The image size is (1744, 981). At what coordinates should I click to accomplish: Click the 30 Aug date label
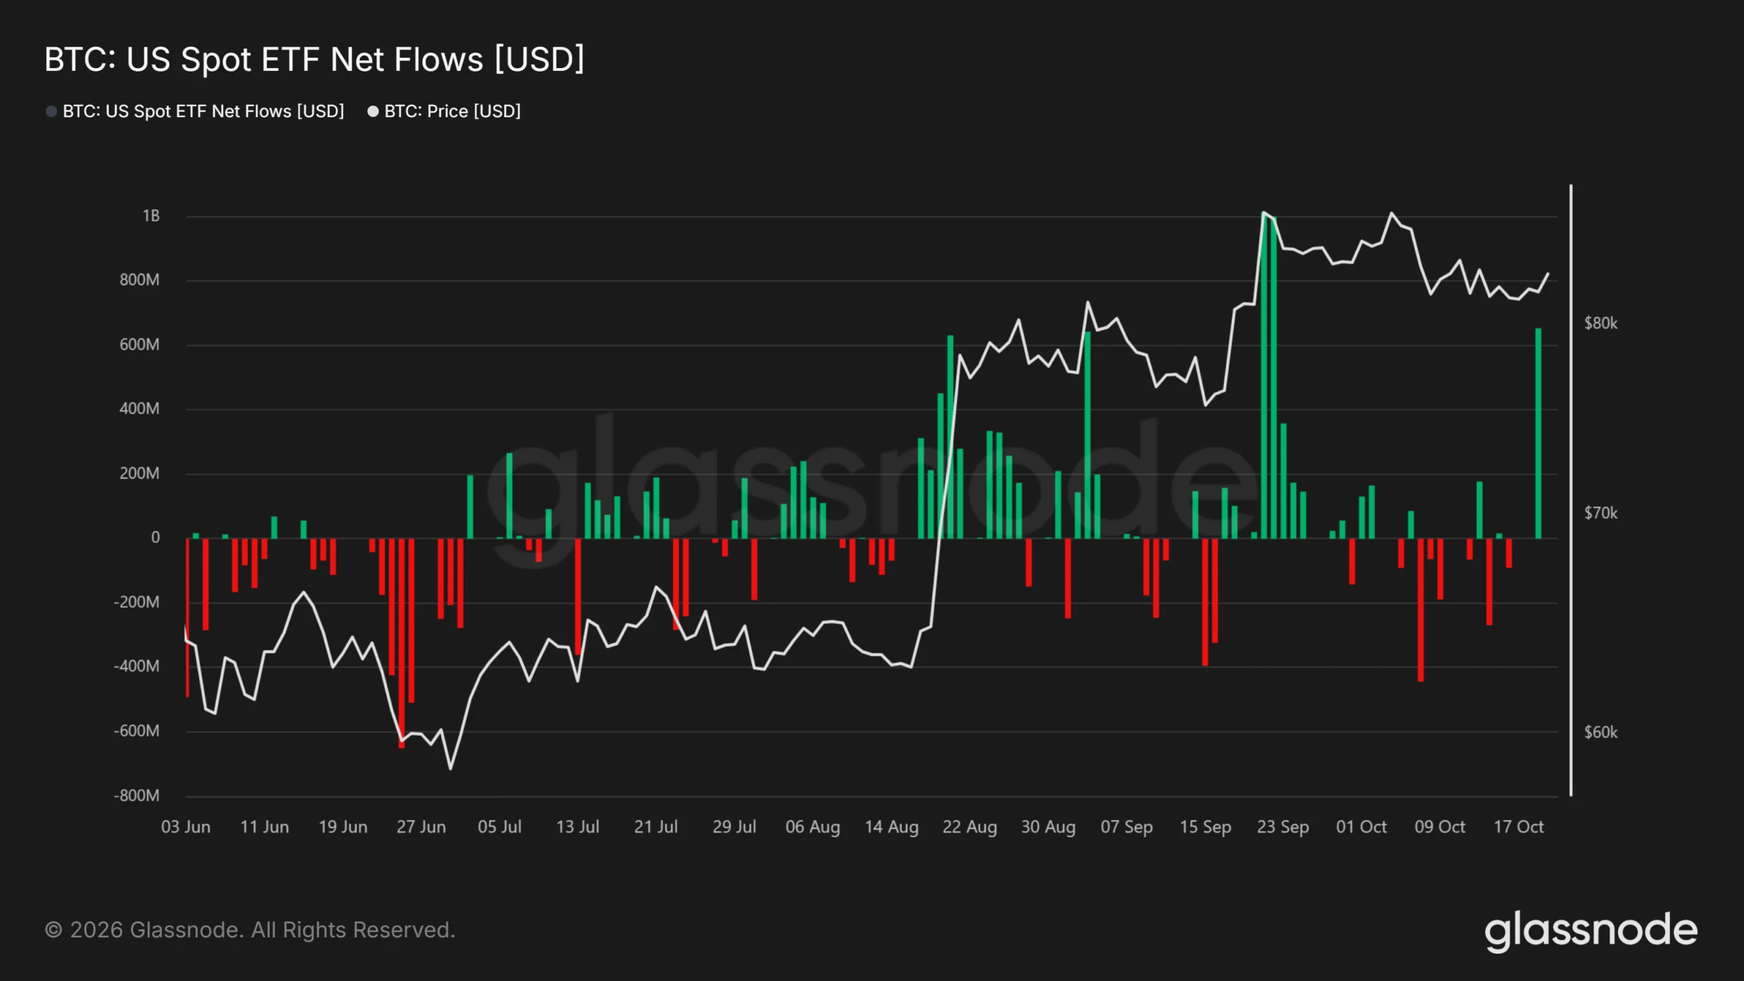click(1048, 827)
